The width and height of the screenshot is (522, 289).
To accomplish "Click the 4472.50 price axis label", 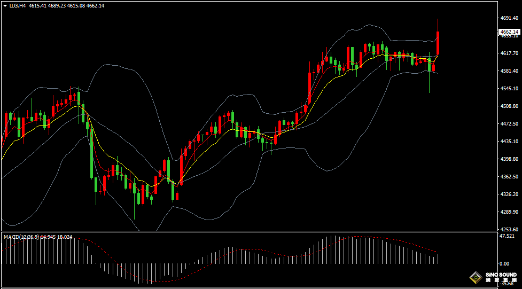I will (x=509, y=124).
